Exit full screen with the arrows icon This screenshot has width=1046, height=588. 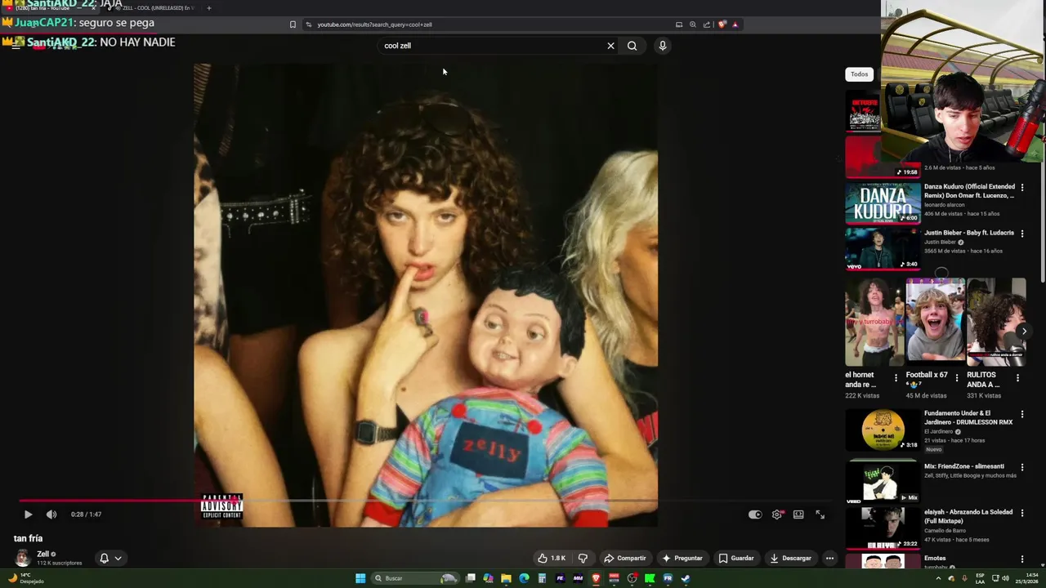pos(820,514)
